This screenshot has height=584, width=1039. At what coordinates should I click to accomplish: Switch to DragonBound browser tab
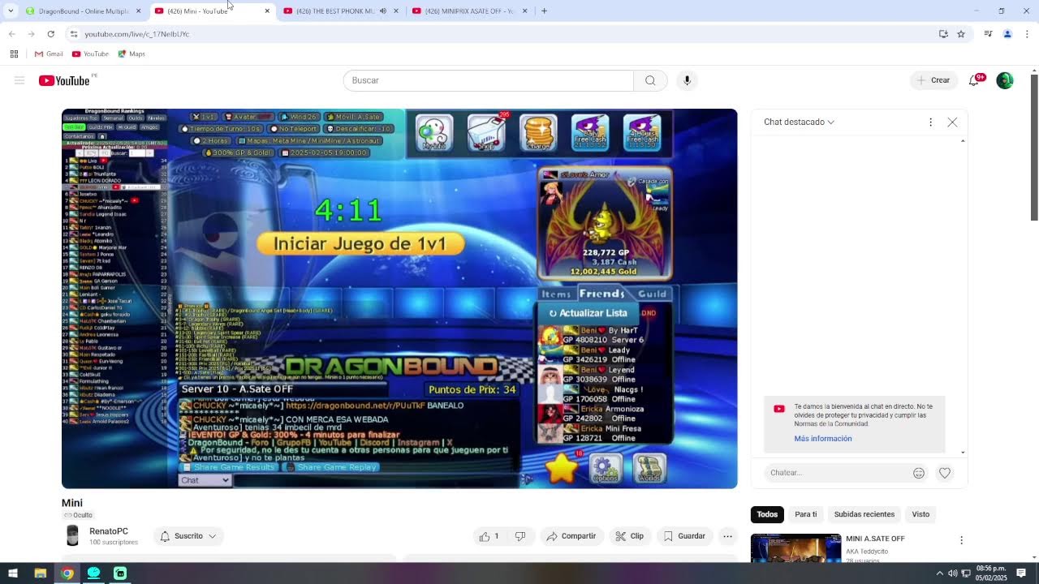[83, 11]
